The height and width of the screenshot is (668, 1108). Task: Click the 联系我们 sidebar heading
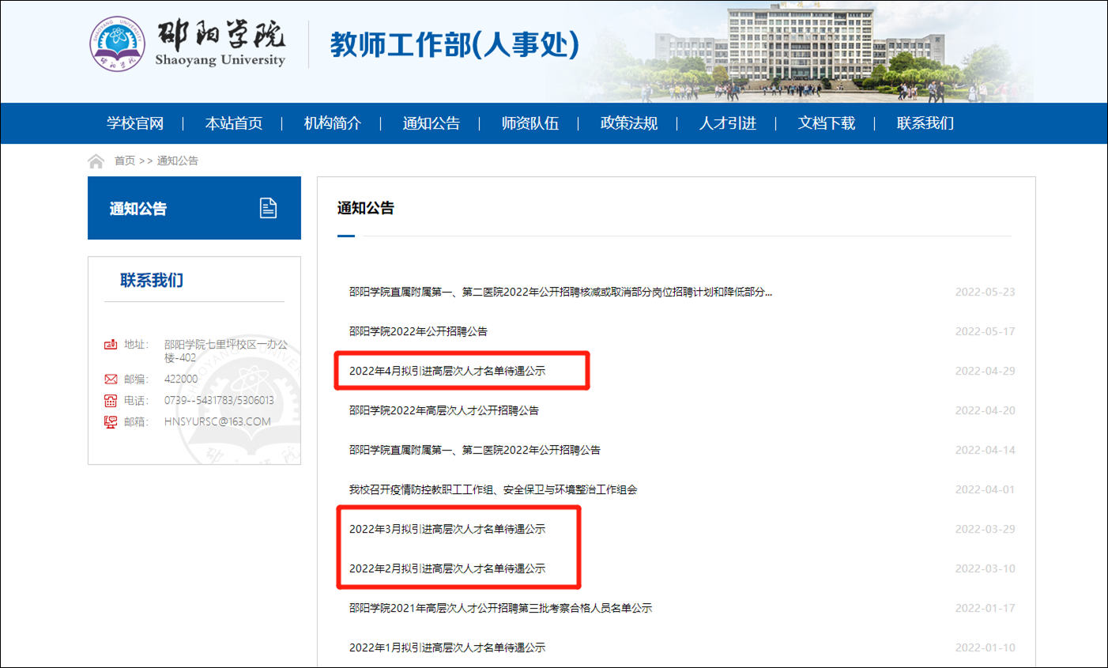click(x=152, y=281)
